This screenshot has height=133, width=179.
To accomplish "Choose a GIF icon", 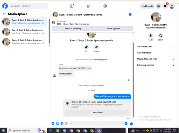I will click(66, 123).
